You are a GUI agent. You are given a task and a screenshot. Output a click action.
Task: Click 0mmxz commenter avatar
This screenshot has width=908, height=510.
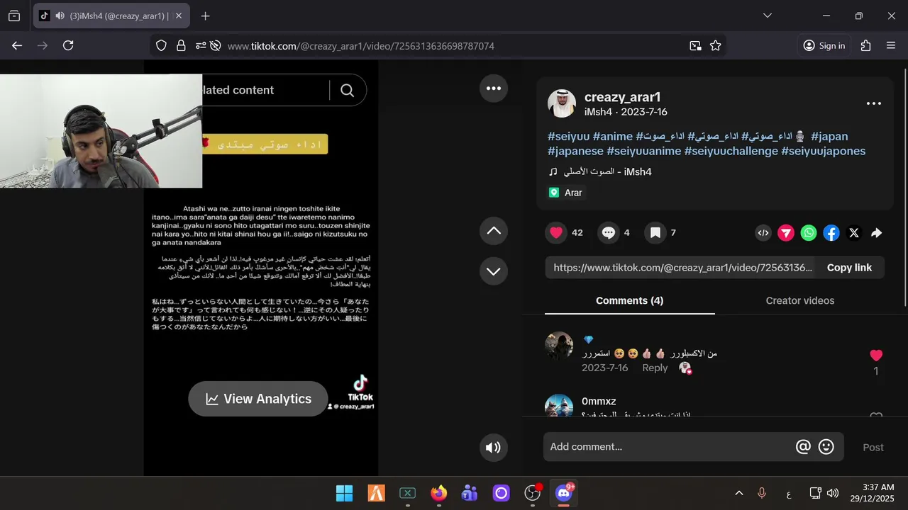(559, 405)
